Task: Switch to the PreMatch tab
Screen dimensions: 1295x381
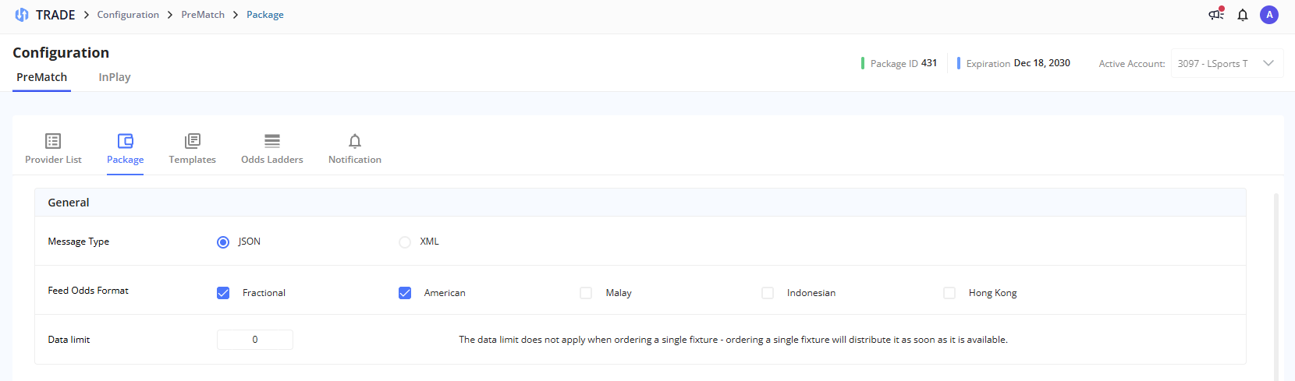Action: [x=42, y=77]
